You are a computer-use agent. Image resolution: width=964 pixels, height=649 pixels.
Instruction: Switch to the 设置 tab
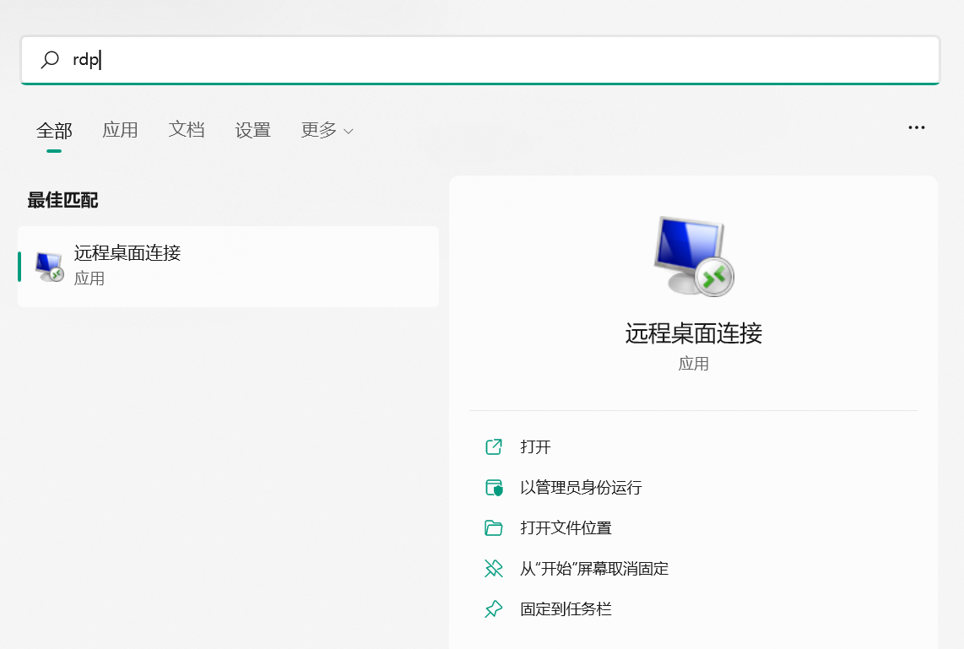[x=252, y=130]
